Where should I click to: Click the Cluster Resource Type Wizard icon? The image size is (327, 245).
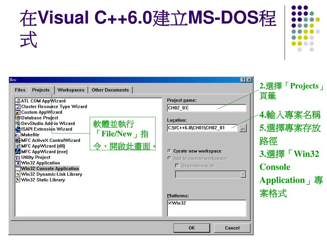point(18,107)
